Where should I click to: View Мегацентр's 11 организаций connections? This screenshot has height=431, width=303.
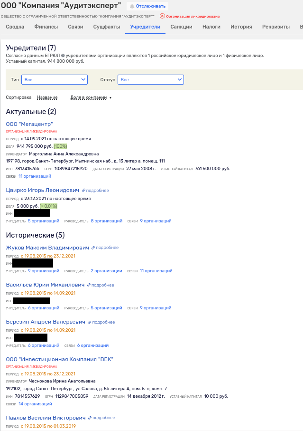tap(35, 176)
